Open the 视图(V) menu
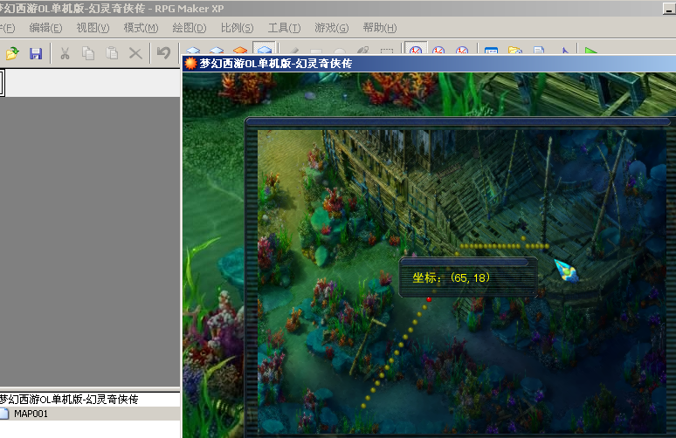Viewport: 676px width, 438px height. (x=93, y=28)
